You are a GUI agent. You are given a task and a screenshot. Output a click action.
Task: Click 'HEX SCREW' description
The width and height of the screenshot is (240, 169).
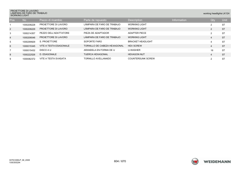(x=135, y=46)
